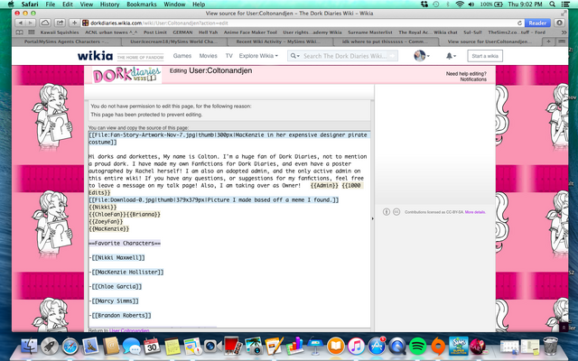Open Calendar from the dock

(x=152, y=347)
